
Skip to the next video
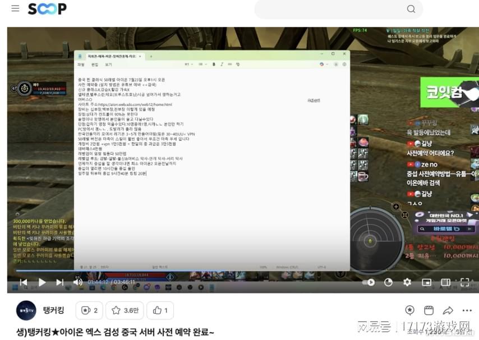[x=59, y=282]
